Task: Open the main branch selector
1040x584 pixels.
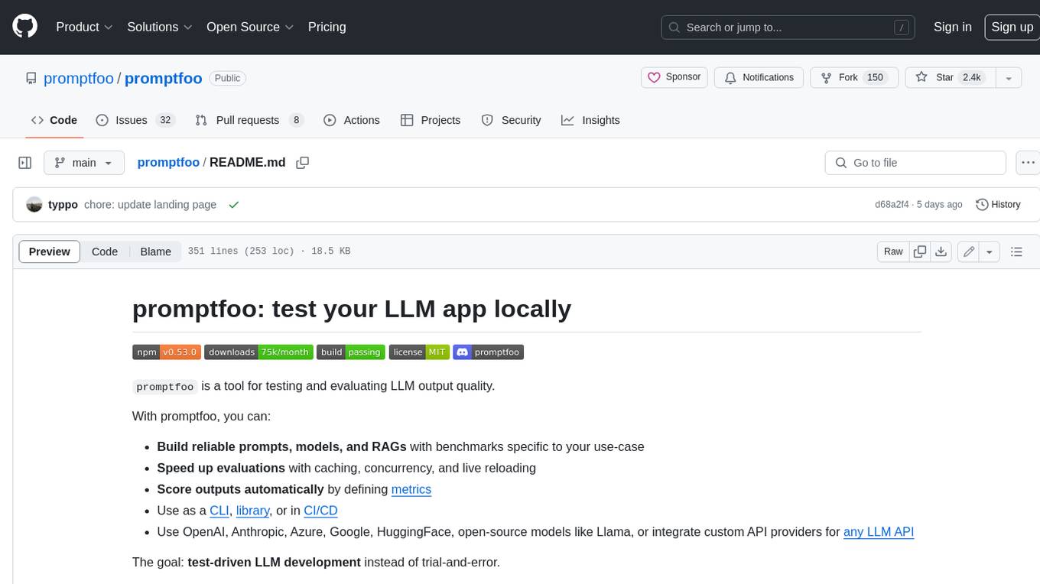Action: coord(83,163)
